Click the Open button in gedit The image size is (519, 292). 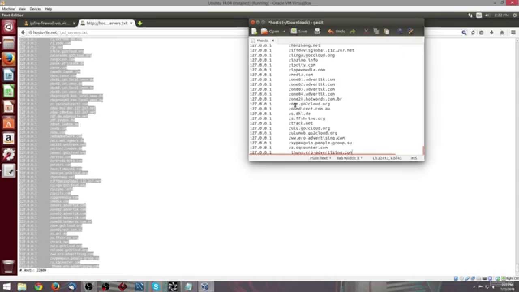click(271, 31)
